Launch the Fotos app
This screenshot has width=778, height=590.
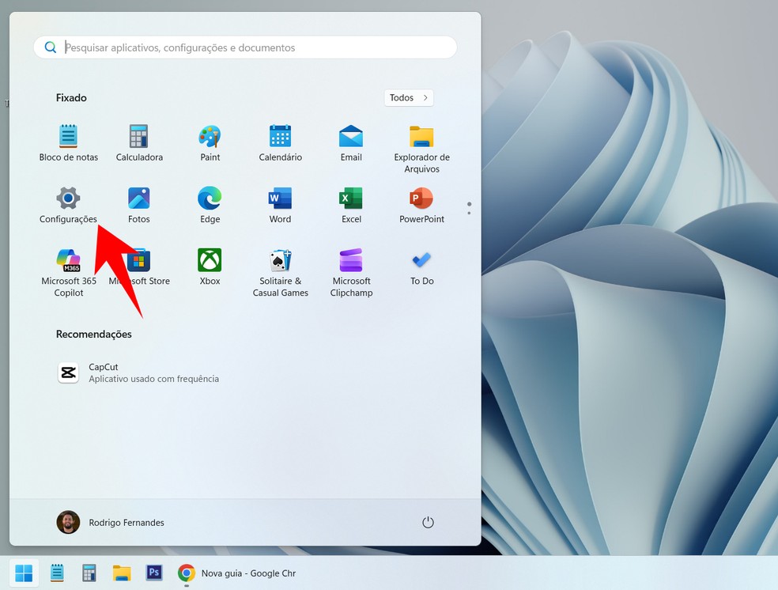click(139, 205)
